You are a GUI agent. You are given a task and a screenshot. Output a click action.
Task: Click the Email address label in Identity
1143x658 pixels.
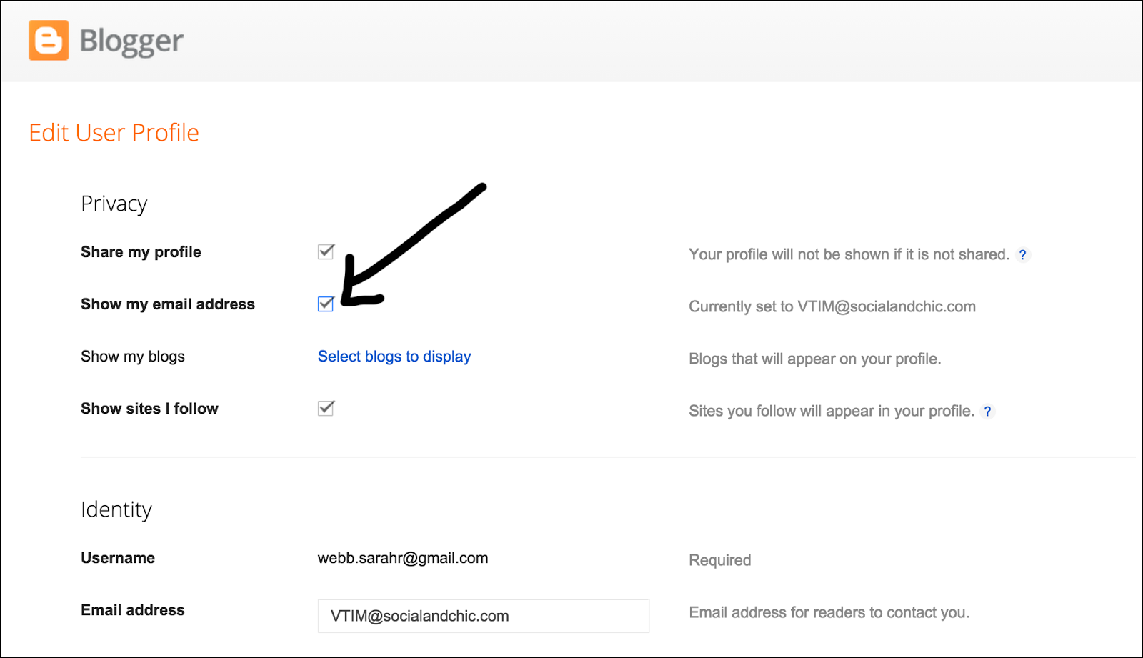click(132, 609)
